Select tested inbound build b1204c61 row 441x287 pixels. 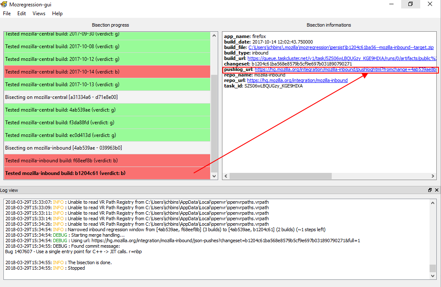107,173
